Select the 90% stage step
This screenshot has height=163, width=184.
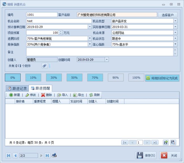(x=116, y=78)
